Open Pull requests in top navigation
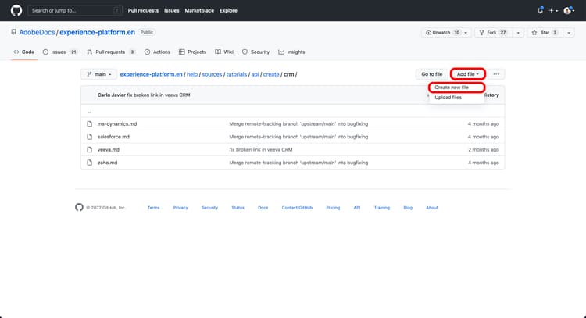Image resolution: width=586 pixels, height=318 pixels. [143, 10]
